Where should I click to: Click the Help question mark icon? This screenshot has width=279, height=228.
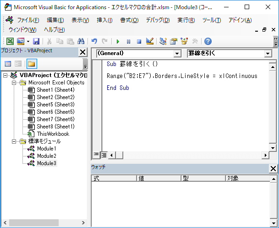[x=208, y=41]
